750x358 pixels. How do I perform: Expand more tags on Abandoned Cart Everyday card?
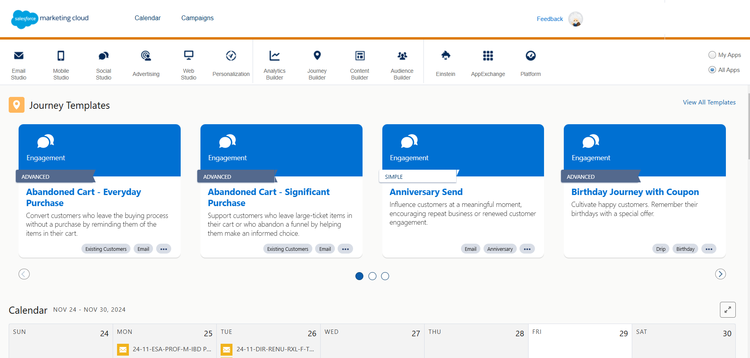point(164,249)
